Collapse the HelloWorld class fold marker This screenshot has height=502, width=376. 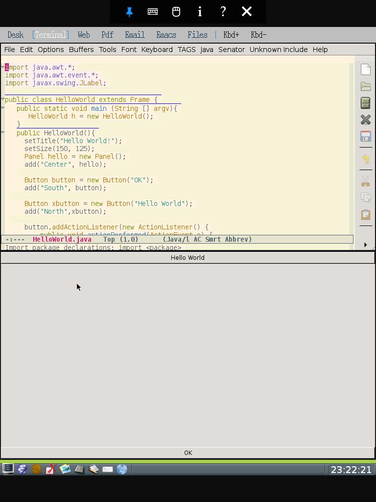tap(2, 100)
